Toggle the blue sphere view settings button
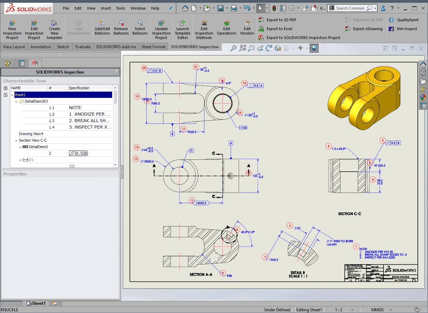 314,49
